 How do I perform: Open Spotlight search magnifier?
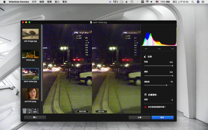click(193, 2)
